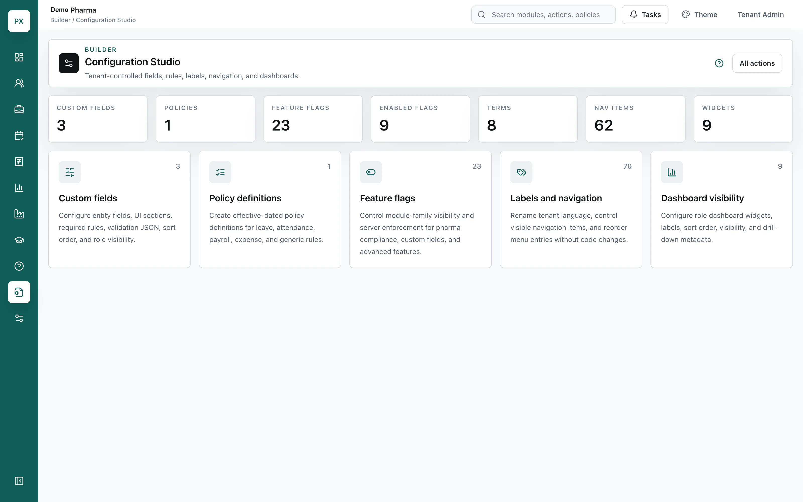Viewport: 803px width, 502px height.
Task: Open the Dashboard visibility card title
Action: [702, 198]
